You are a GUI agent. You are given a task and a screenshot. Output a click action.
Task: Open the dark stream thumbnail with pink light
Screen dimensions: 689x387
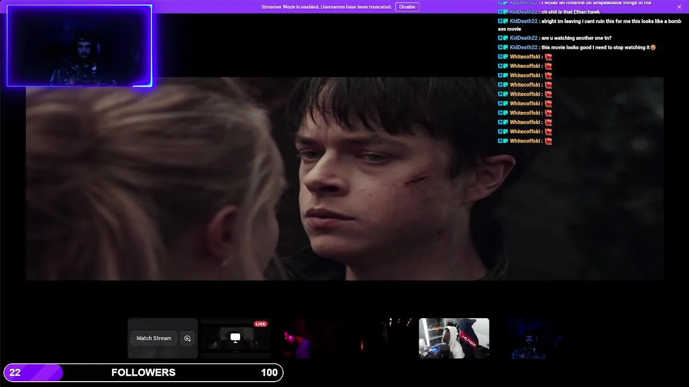[308, 338]
